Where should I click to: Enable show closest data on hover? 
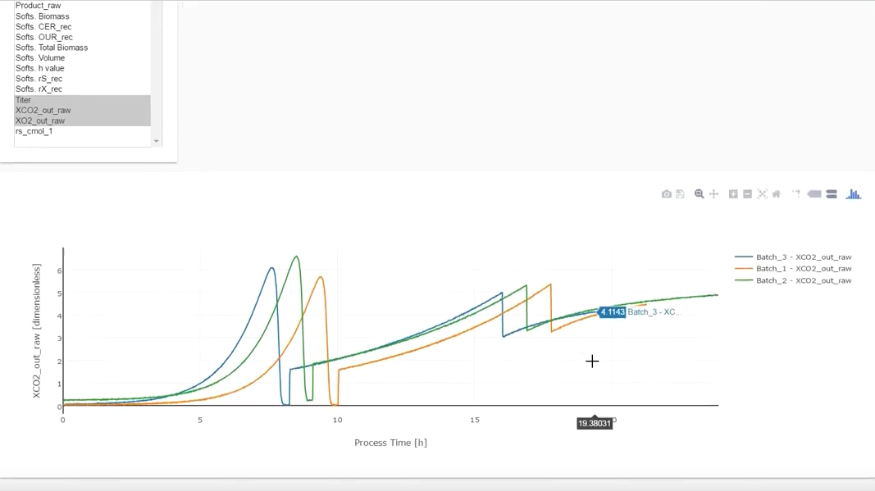(x=814, y=194)
